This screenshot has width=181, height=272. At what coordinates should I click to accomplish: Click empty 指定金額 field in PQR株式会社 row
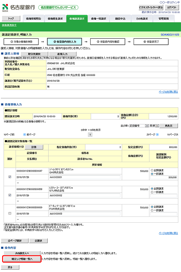164,214
